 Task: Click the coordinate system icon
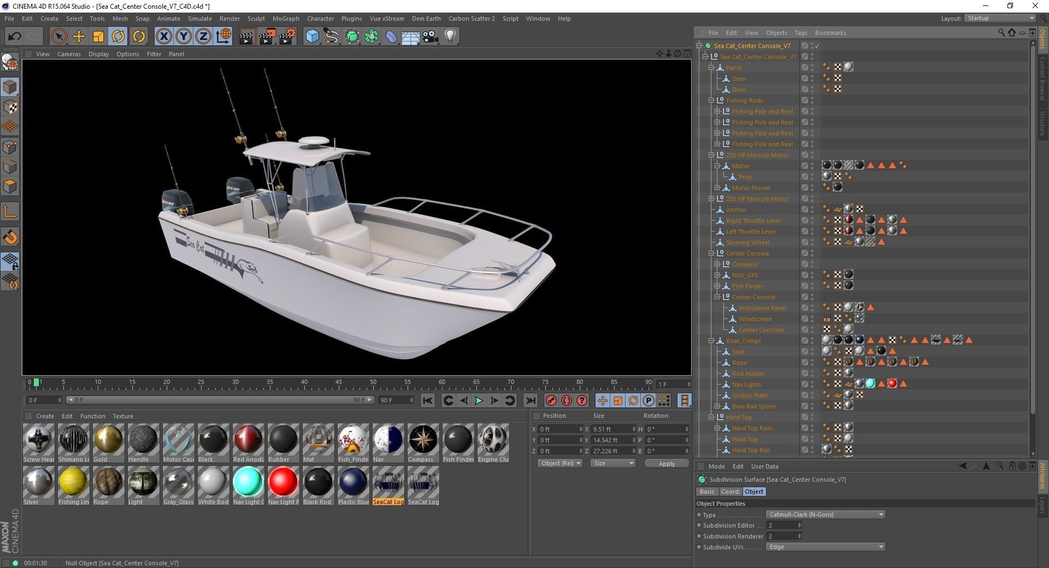(x=223, y=37)
